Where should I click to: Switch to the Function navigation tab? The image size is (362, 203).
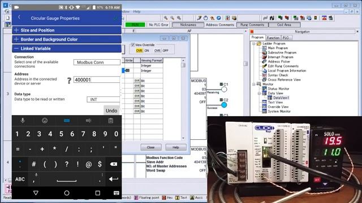click(x=273, y=38)
